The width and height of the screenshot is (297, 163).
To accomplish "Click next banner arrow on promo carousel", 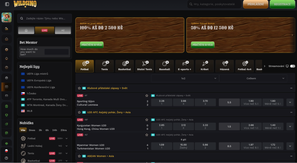I will pyautogui.click(x=292, y=35).
